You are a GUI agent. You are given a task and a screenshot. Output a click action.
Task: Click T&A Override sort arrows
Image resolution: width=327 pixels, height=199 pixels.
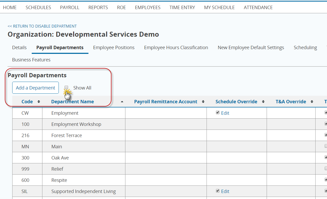312,102
